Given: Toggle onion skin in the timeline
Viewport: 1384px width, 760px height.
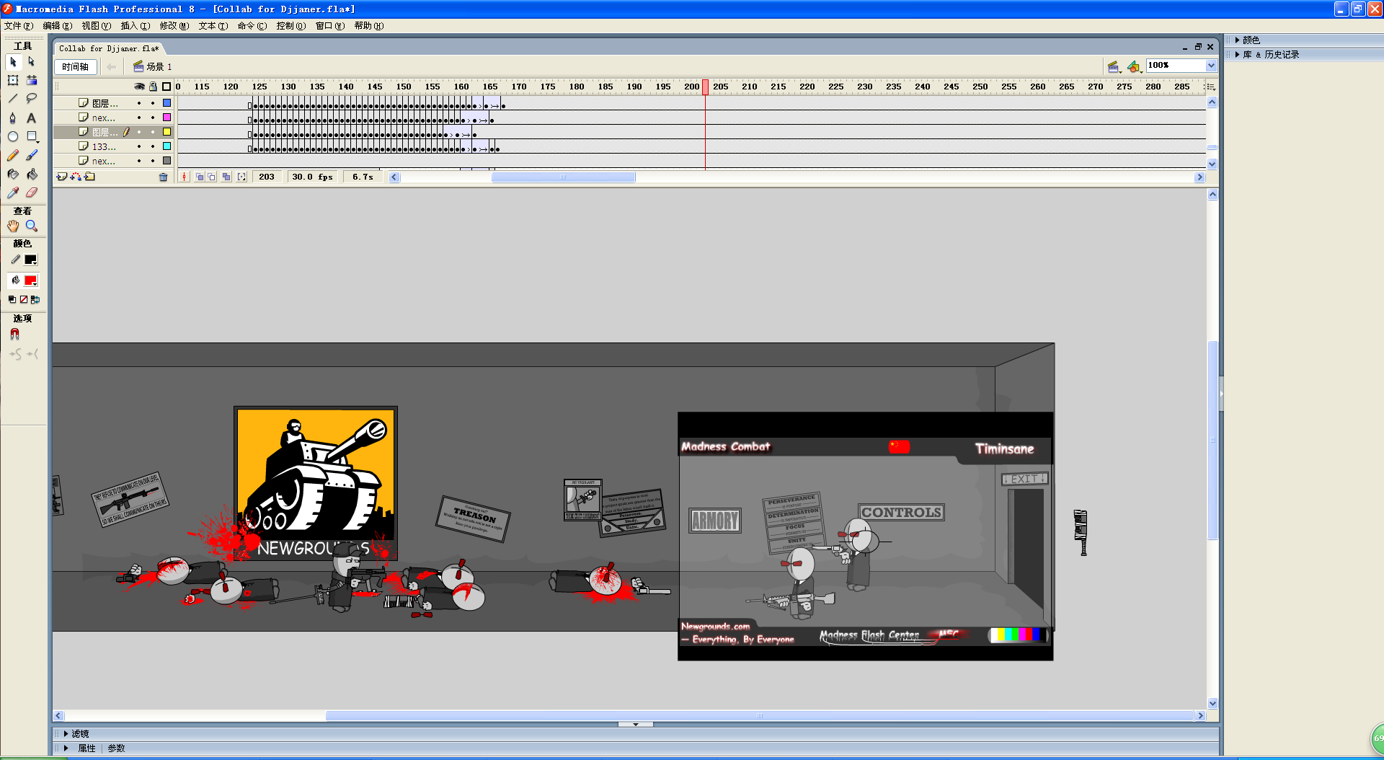Looking at the screenshot, I should (x=200, y=177).
